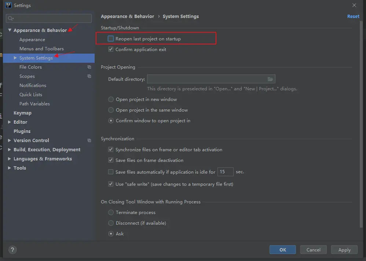The height and width of the screenshot is (261, 366).
Task: Enable Save files automatically if idle
Action: pos(111,172)
